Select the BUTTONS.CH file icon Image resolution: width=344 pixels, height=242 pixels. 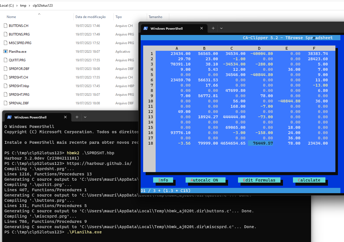point(6,26)
